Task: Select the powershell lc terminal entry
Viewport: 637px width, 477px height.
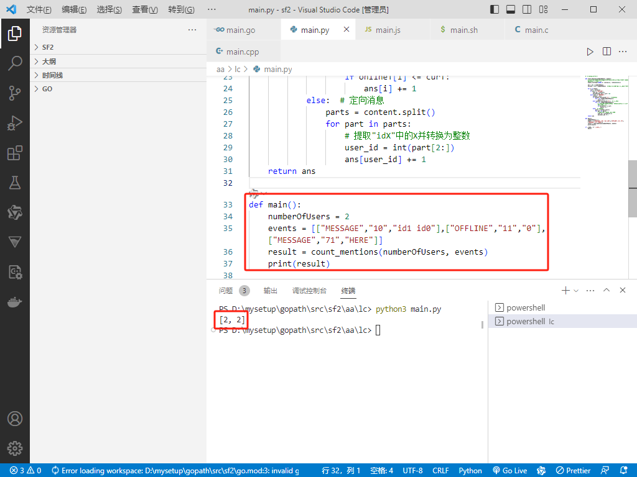Action: point(562,321)
